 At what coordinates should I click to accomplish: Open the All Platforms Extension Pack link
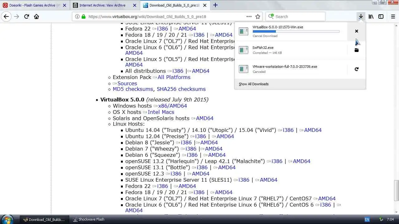[174, 77]
